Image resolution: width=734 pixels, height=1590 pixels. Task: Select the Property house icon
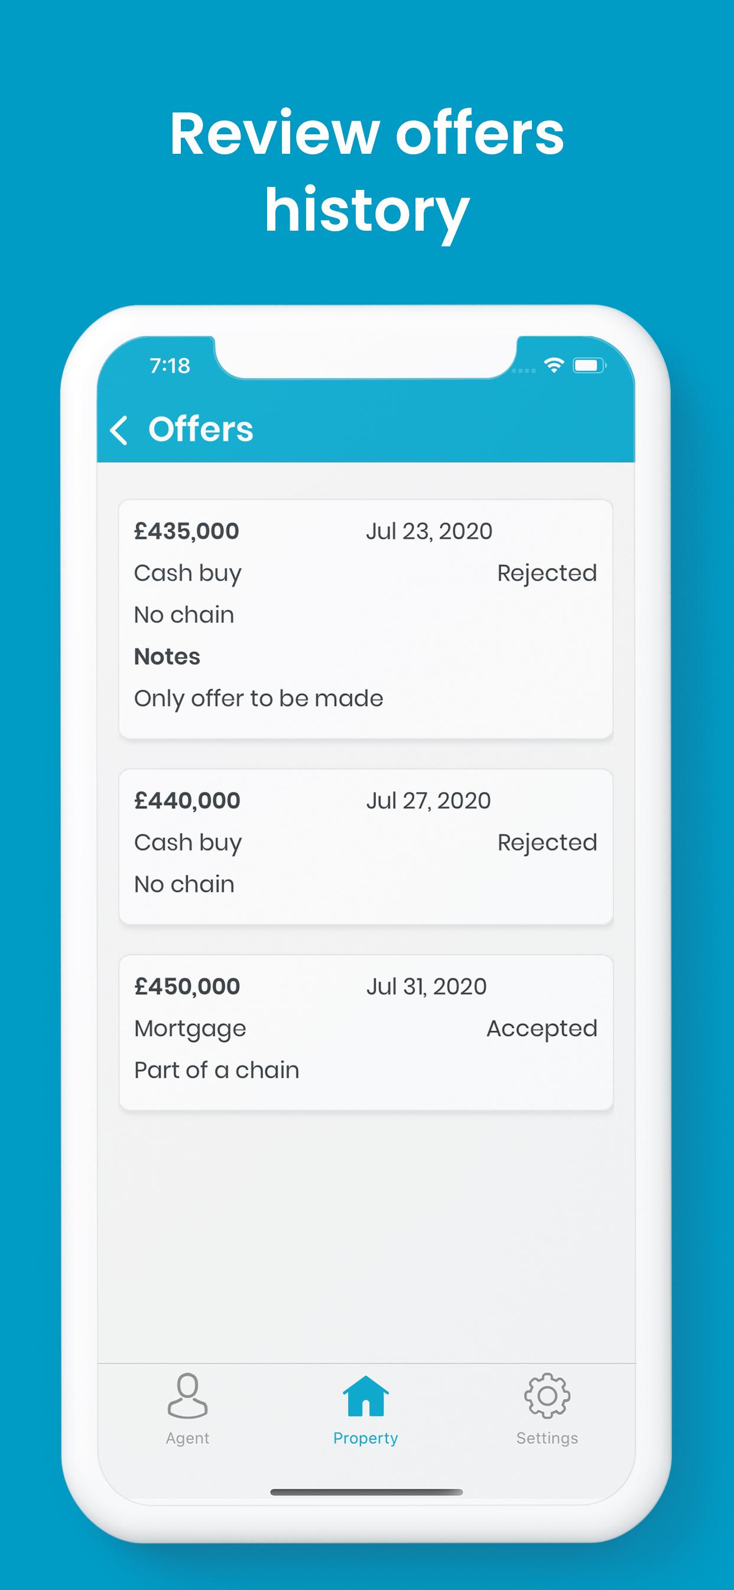click(366, 1395)
